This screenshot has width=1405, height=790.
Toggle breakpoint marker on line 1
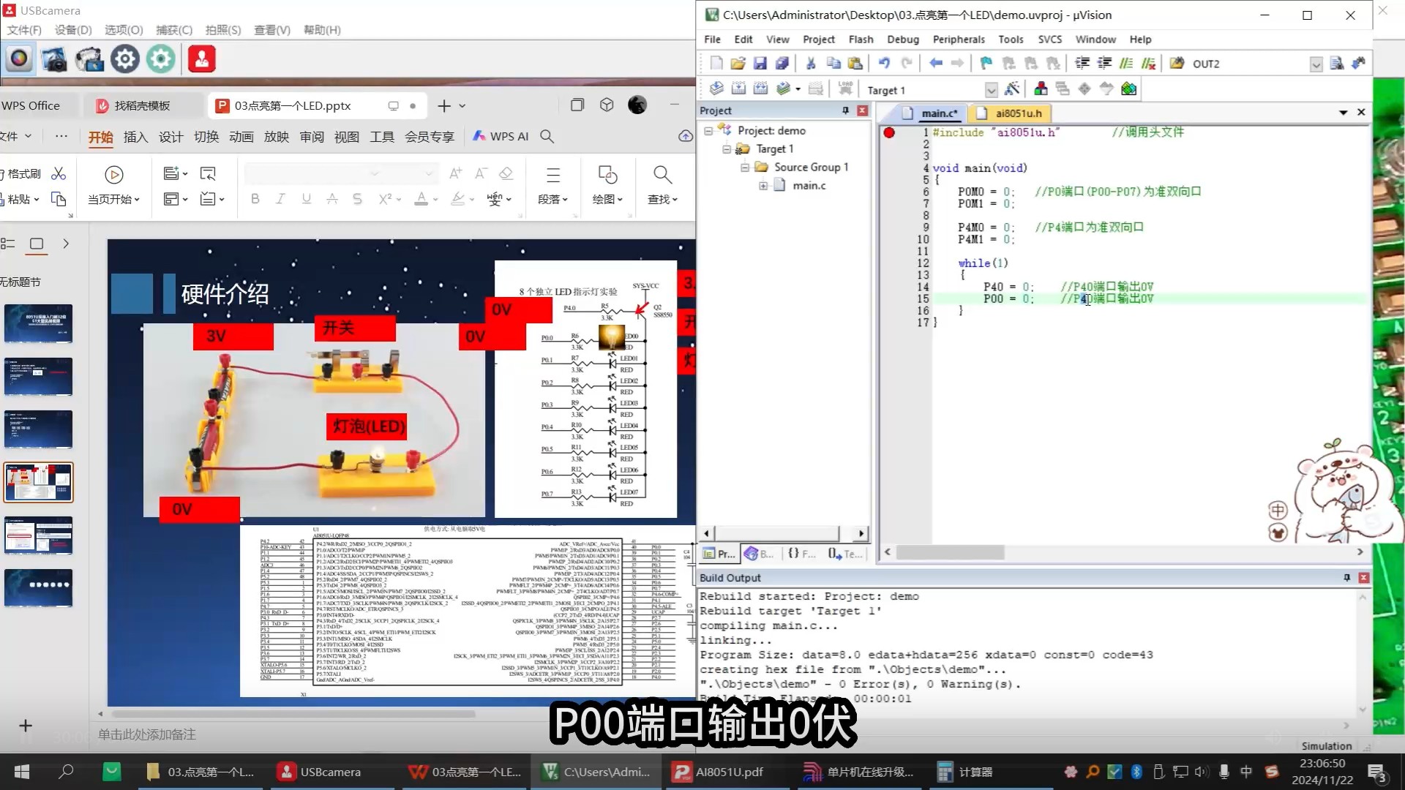click(x=888, y=132)
